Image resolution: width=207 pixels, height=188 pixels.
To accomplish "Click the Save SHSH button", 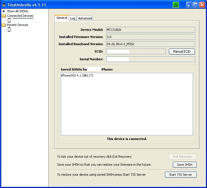I will point(184,165).
